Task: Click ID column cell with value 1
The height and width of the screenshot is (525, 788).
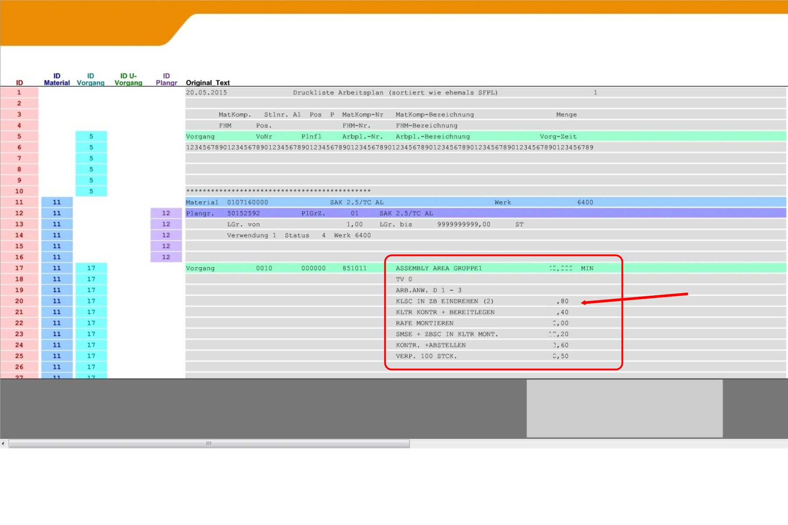Action: [x=19, y=92]
